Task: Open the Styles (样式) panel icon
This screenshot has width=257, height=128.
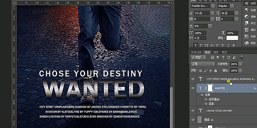Action: [246, 23]
